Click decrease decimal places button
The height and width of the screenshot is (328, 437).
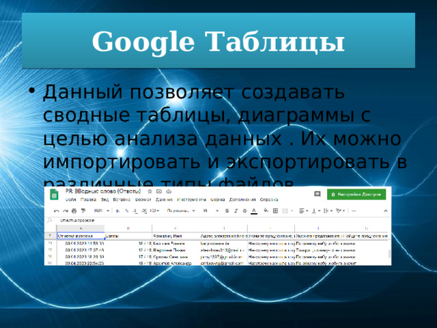(135, 211)
